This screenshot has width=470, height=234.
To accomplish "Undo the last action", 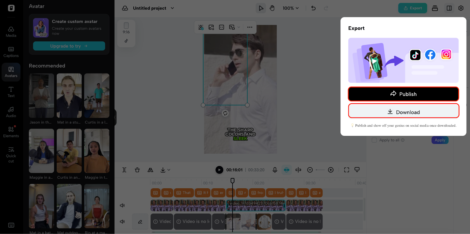I will [313, 8].
